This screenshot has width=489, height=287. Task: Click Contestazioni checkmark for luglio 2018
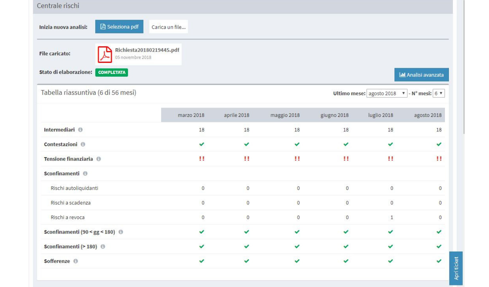(390, 144)
